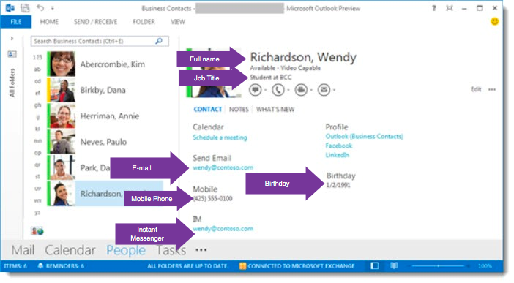Image resolution: width=514 pixels, height=283 pixels.
Task: Start a video call with the camera icon
Action: (x=301, y=90)
